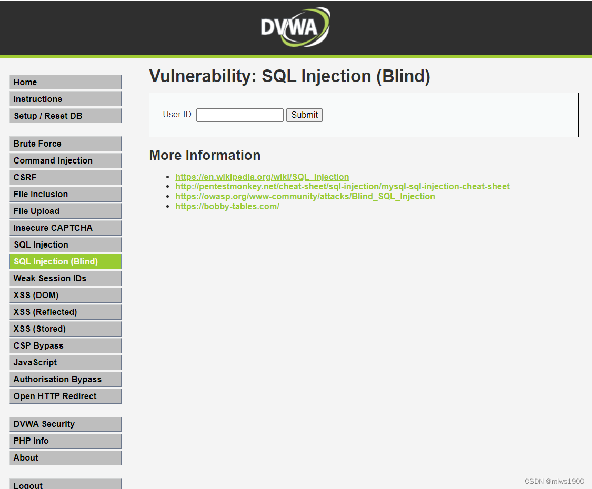Viewport: 592px width, 489px height.
Task: Open the OWASP Blind SQL Injection link
Action: click(x=305, y=196)
